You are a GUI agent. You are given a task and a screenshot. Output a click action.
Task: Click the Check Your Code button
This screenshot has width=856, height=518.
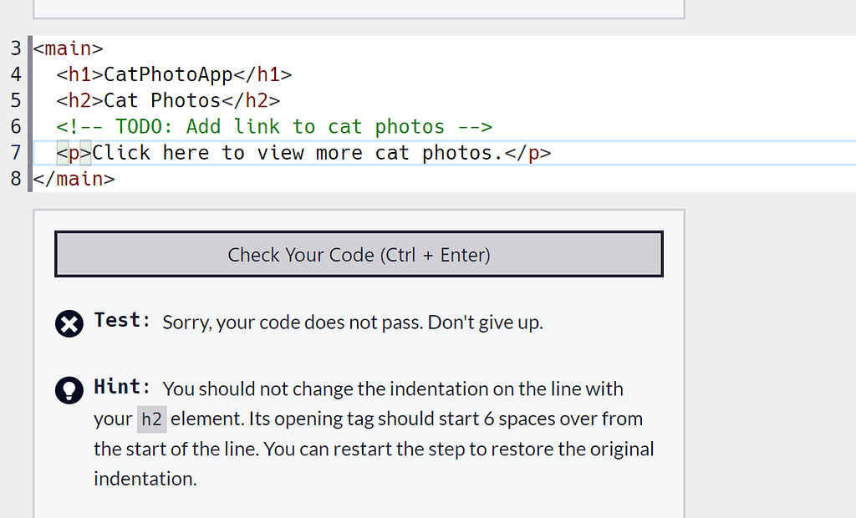click(359, 255)
